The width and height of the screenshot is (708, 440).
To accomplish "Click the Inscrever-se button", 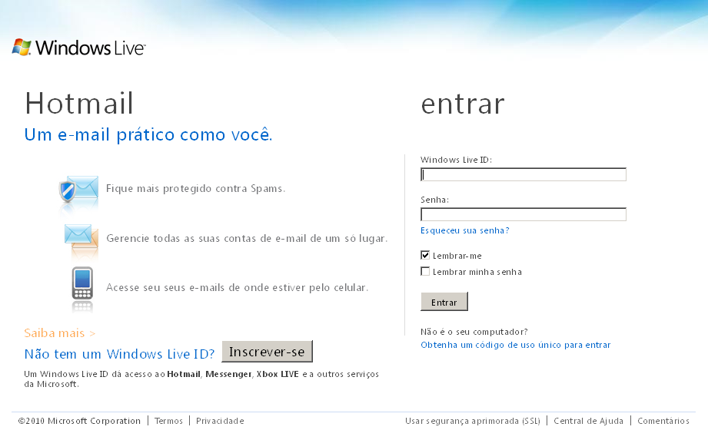I will click(x=267, y=351).
